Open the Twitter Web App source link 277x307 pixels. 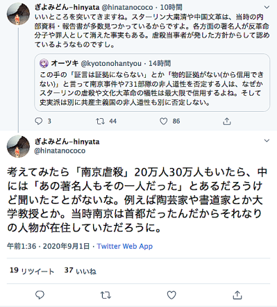coord(125,246)
